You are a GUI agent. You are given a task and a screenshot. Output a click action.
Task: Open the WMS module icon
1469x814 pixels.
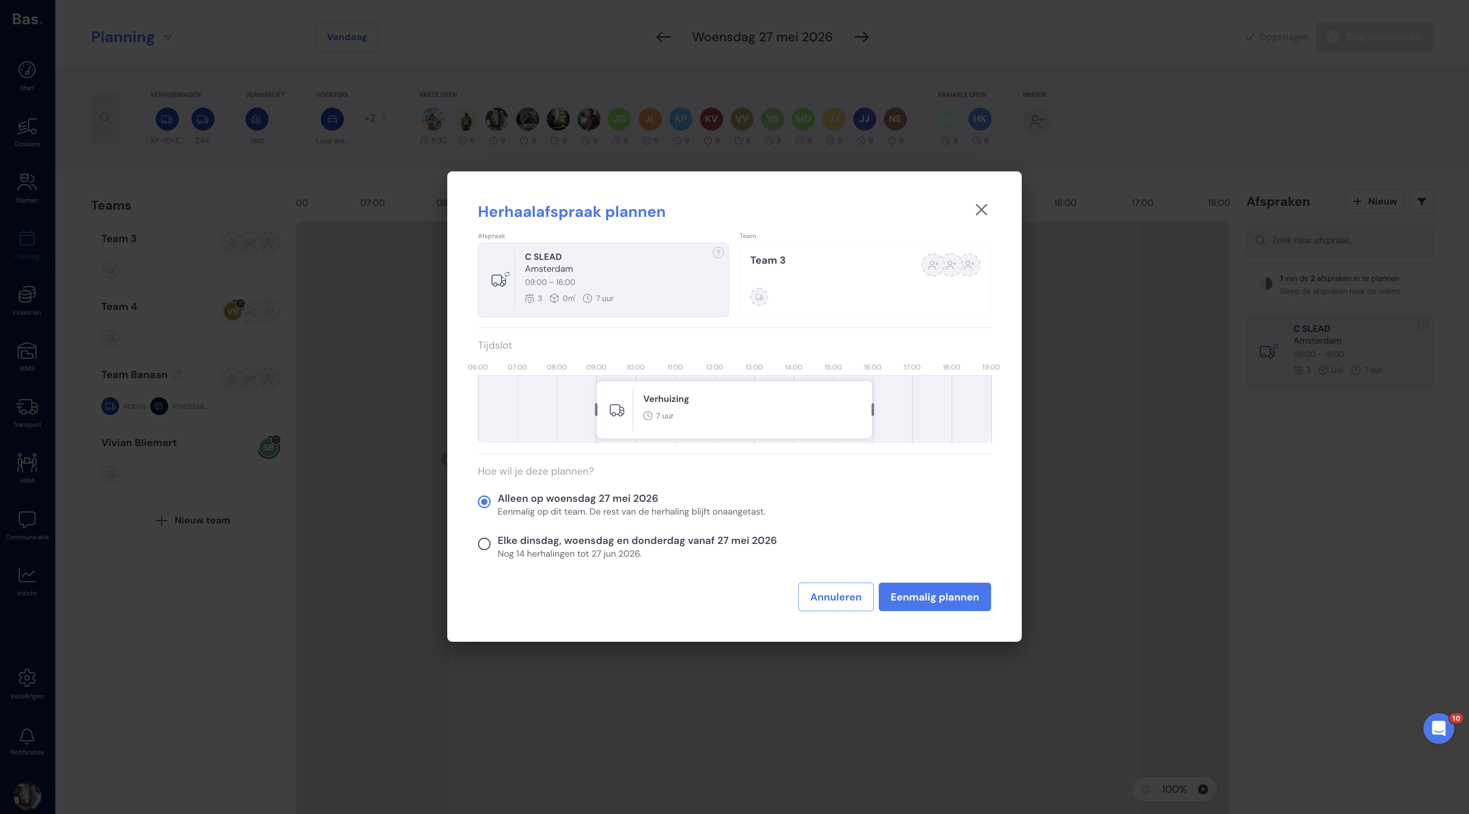click(x=27, y=357)
